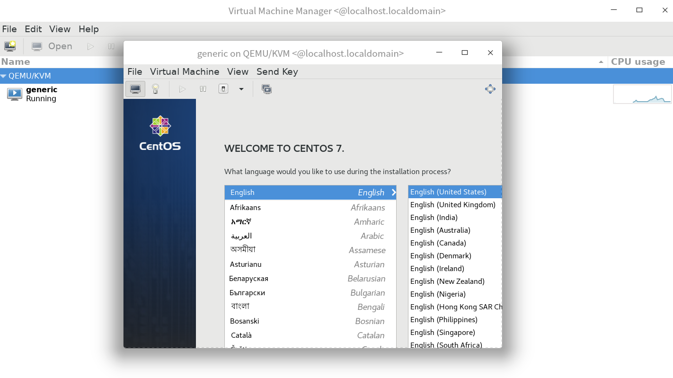The height and width of the screenshot is (378, 673).
Task: Select the Amharic language row
Action: pyautogui.click(x=310, y=222)
